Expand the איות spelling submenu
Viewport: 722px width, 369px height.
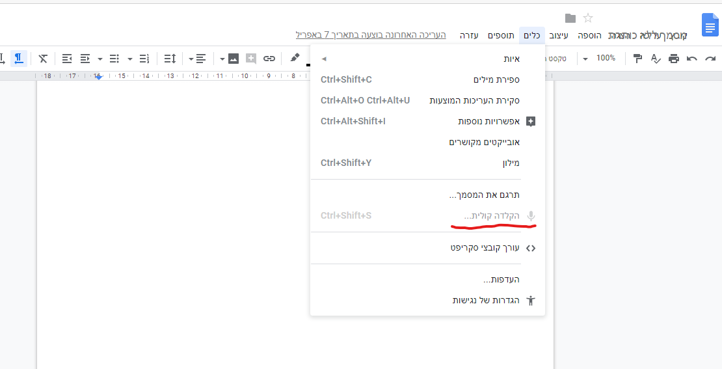coord(428,59)
